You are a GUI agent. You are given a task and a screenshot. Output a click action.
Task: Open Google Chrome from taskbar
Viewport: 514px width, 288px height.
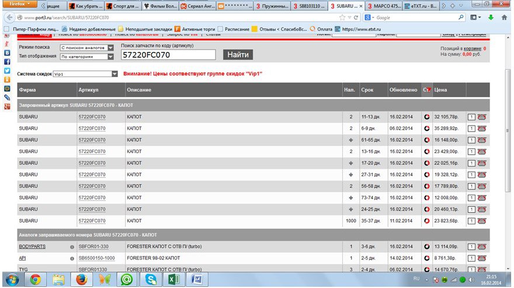(x=35, y=279)
